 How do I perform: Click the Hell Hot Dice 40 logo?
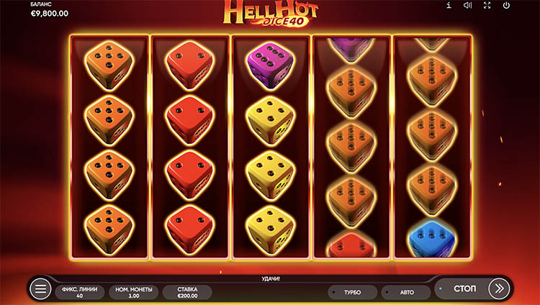[270, 14]
